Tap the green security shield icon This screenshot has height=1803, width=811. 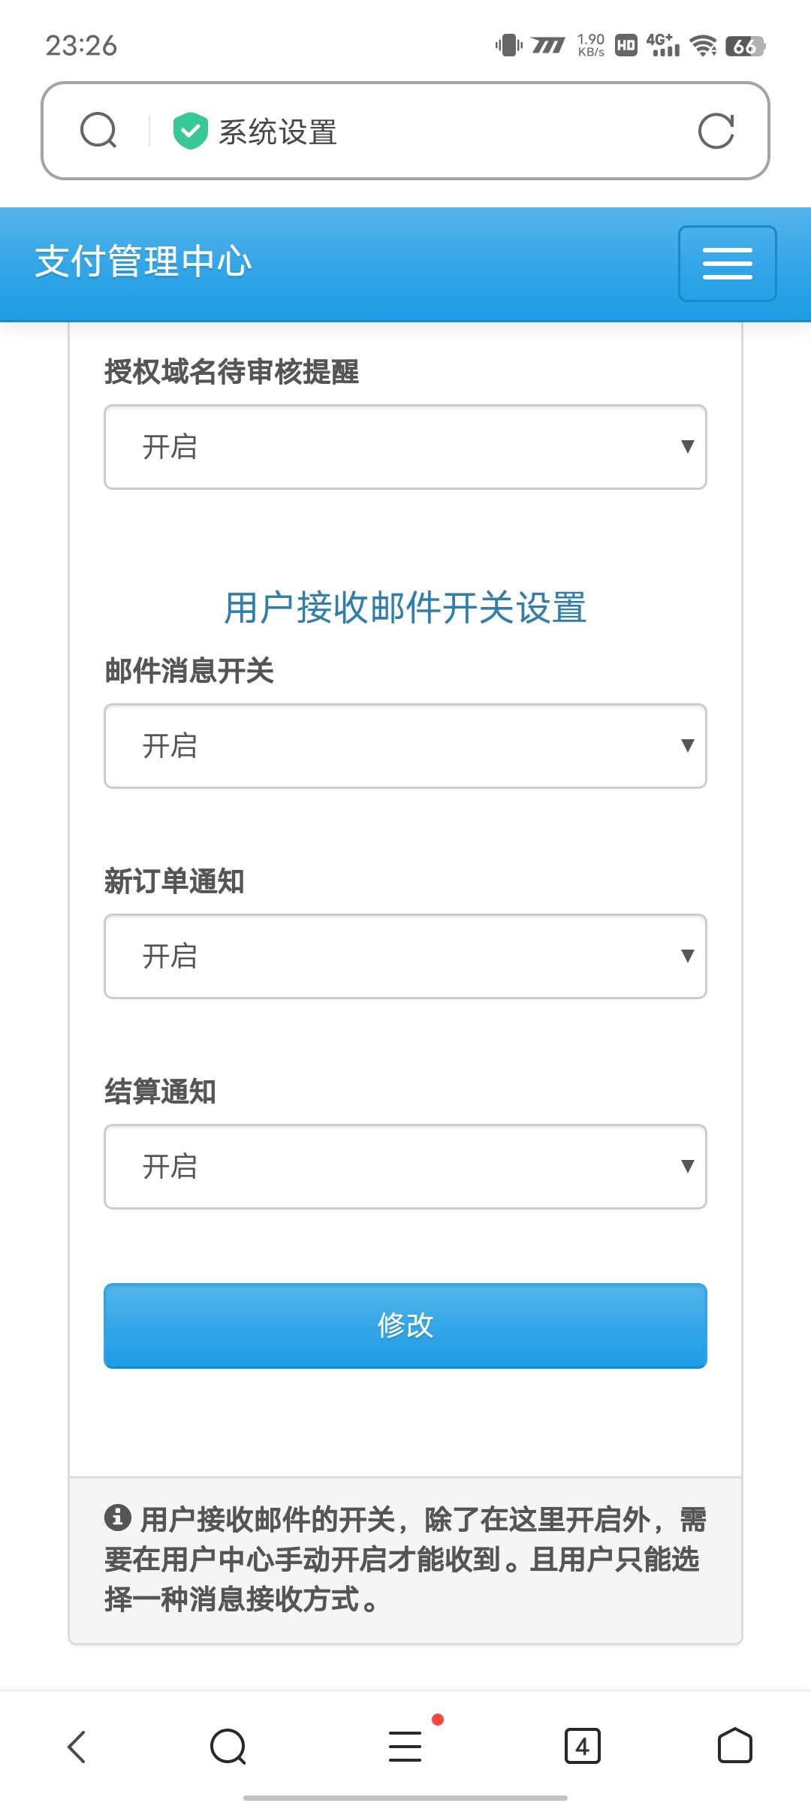pyautogui.click(x=190, y=131)
